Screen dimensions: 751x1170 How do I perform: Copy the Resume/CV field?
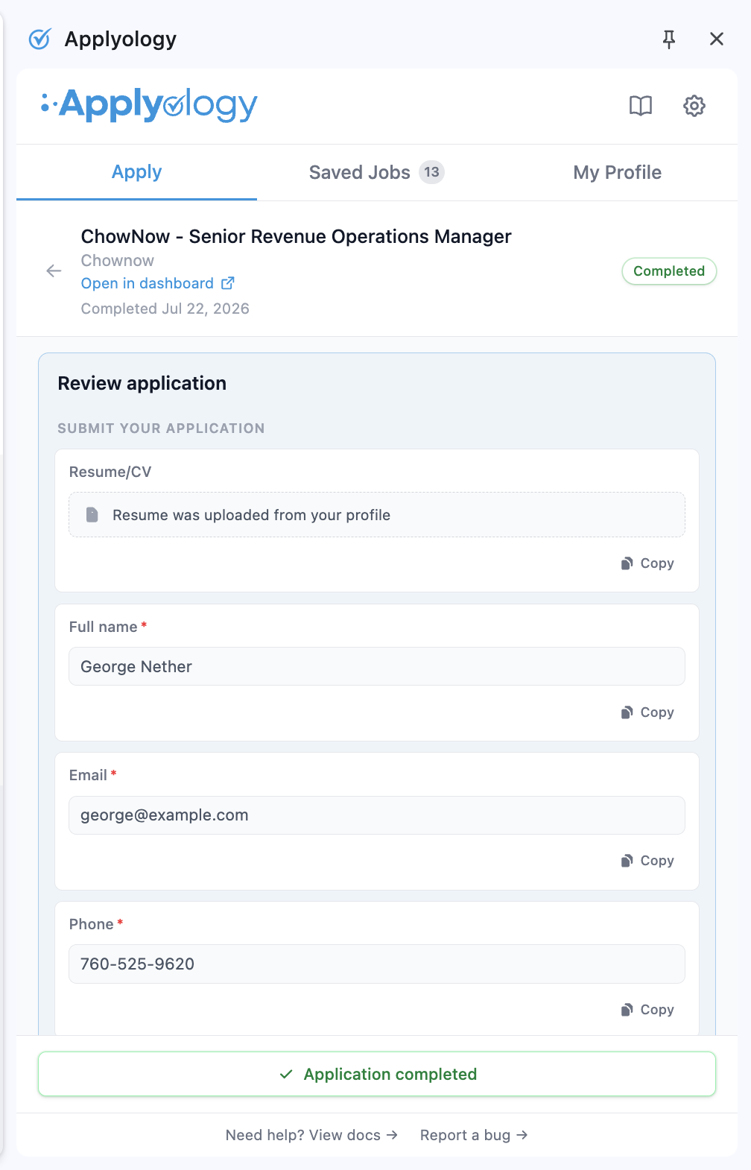pos(647,563)
